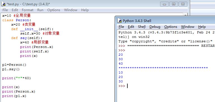The width and height of the screenshot is (215, 102).
Task: Click the 'def say(self):' line
Action: 27,38
